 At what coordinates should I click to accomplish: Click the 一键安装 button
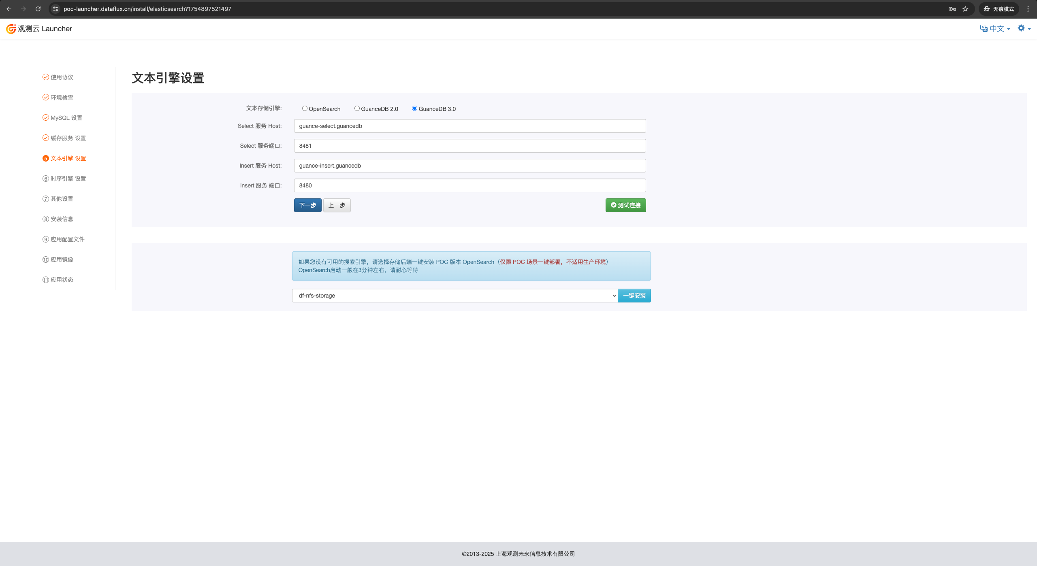click(634, 296)
